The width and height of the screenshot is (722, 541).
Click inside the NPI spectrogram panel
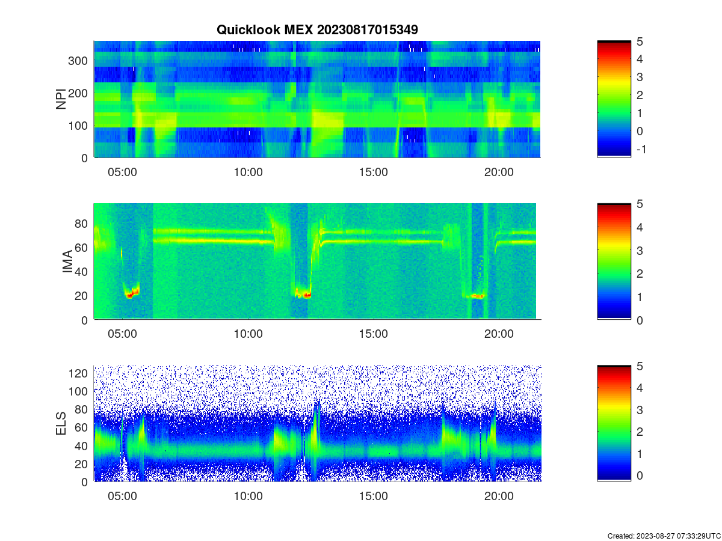pyautogui.click(x=316, y=99)
